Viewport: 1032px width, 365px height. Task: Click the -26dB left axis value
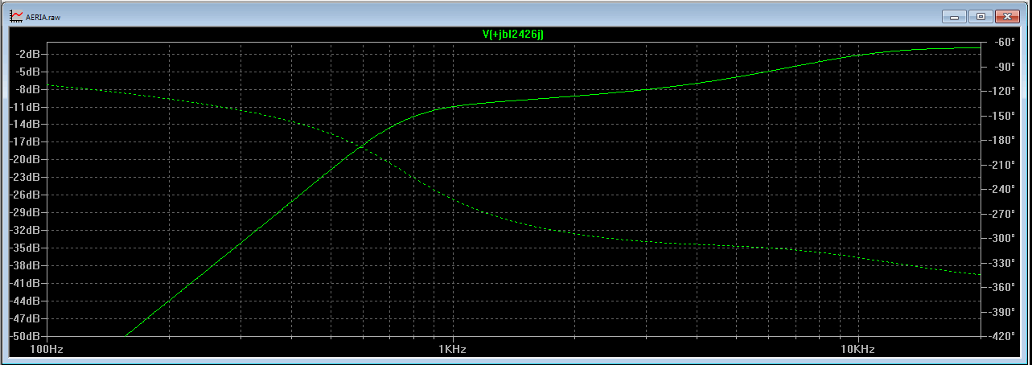click(x=26, y=195)
